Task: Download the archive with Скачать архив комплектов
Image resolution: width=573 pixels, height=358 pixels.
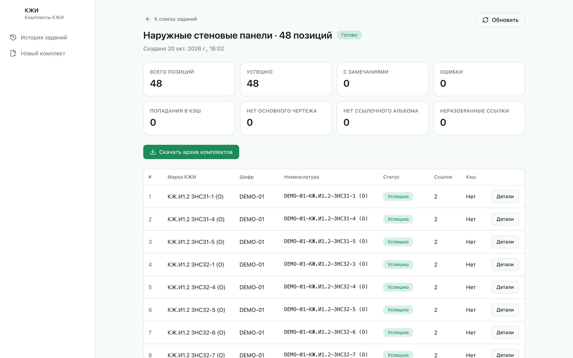Action: 191,152
